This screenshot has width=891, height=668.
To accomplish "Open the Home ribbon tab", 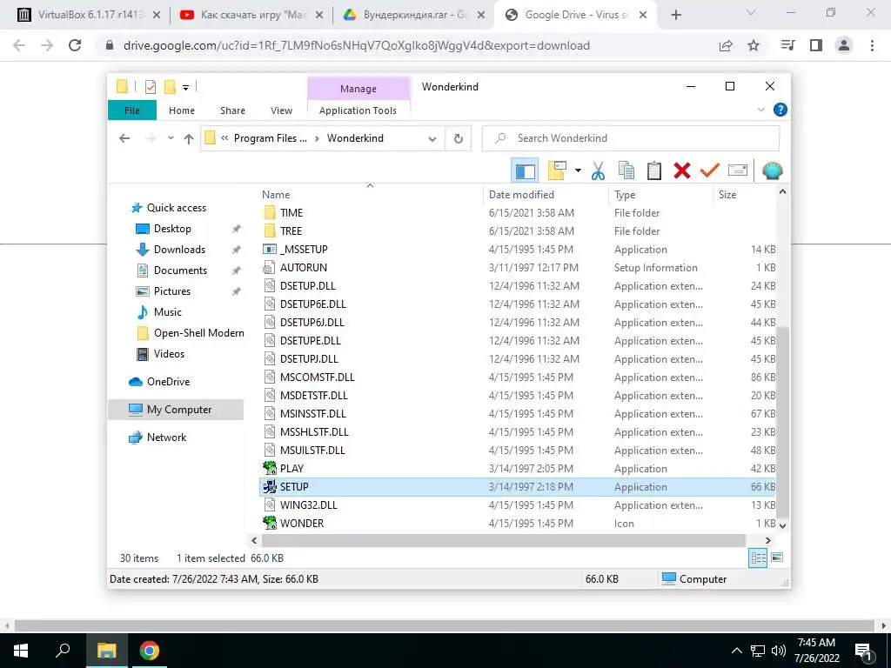I will [182, 110].
